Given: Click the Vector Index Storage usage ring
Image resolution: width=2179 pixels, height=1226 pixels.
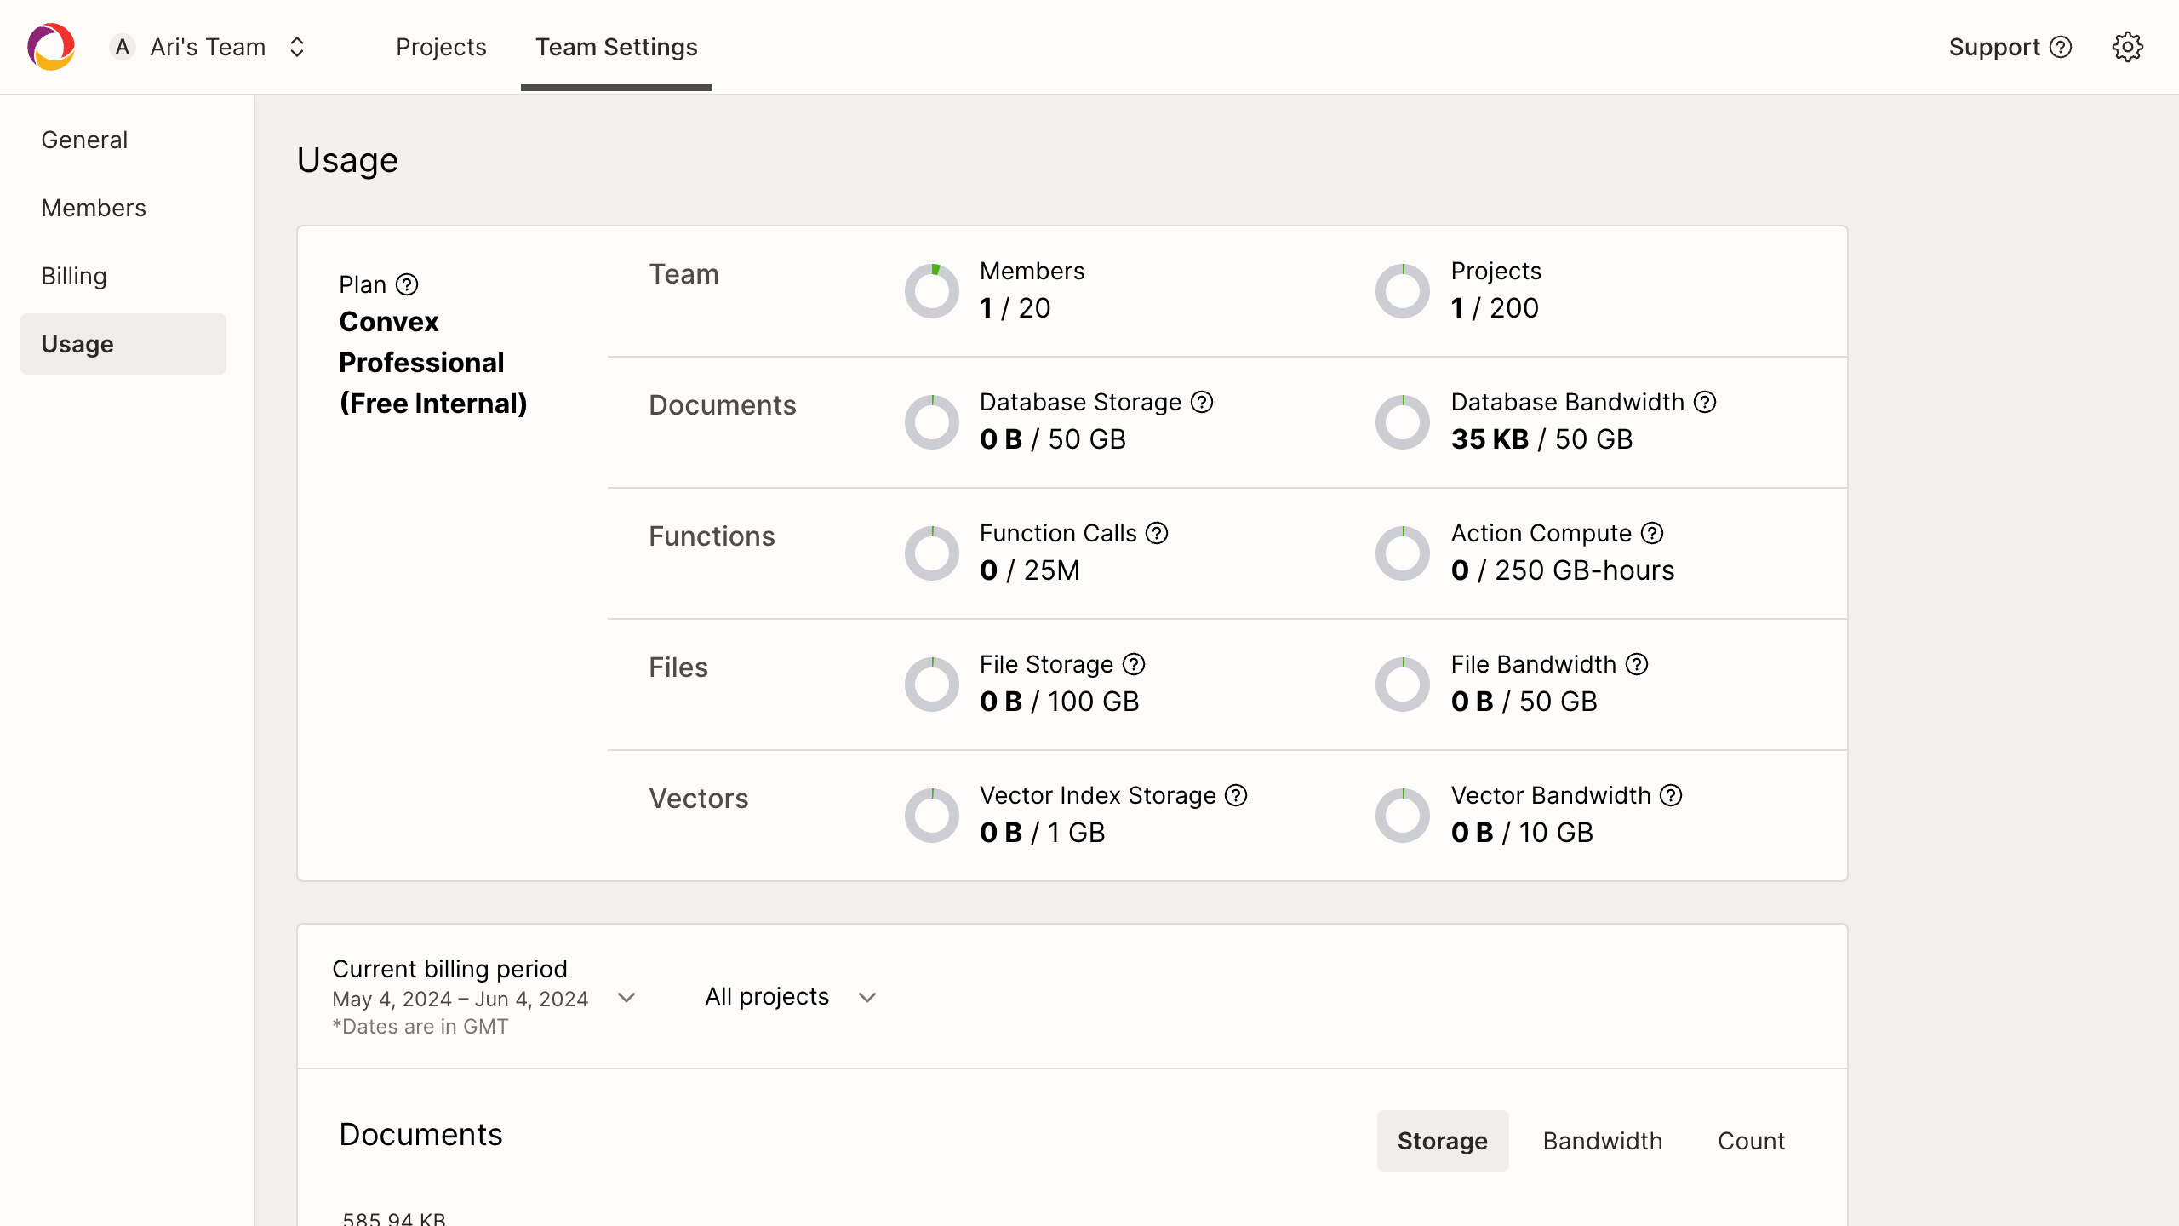Looking at the screenshot, I should click(x=932, y=816).
